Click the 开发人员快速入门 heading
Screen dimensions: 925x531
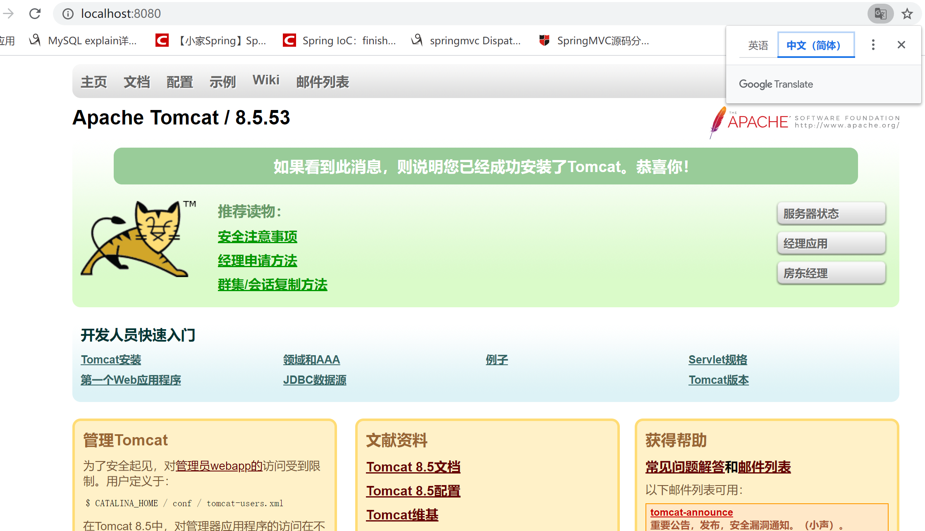pos(138,335)
